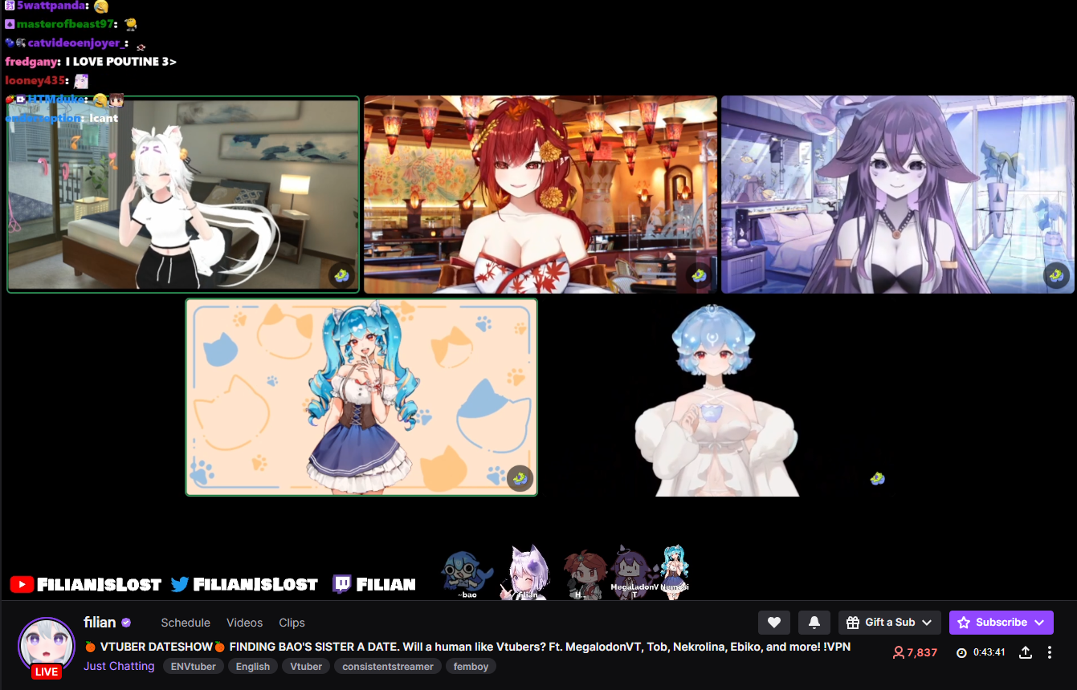Click the YouTube logo in the overlay
1077x690 pixels.
tap(22, 584)
